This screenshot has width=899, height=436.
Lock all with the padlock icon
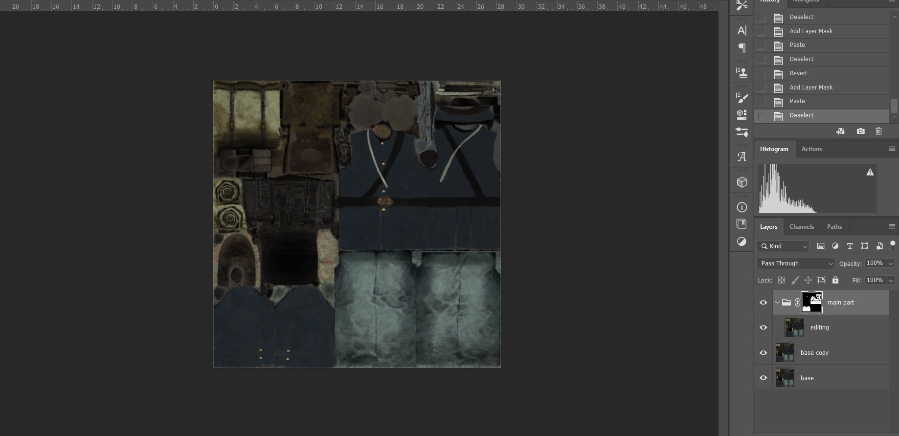pyautogui.click(x=835, y=280)
